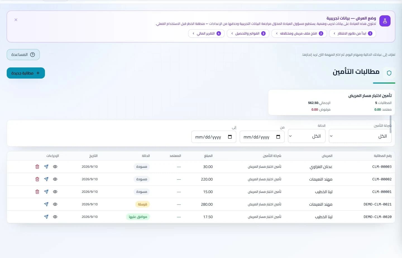The height and width of the screenshot is (258, 402).
Task: Open the المساعدة help button
Action: [x=23, y=55]
